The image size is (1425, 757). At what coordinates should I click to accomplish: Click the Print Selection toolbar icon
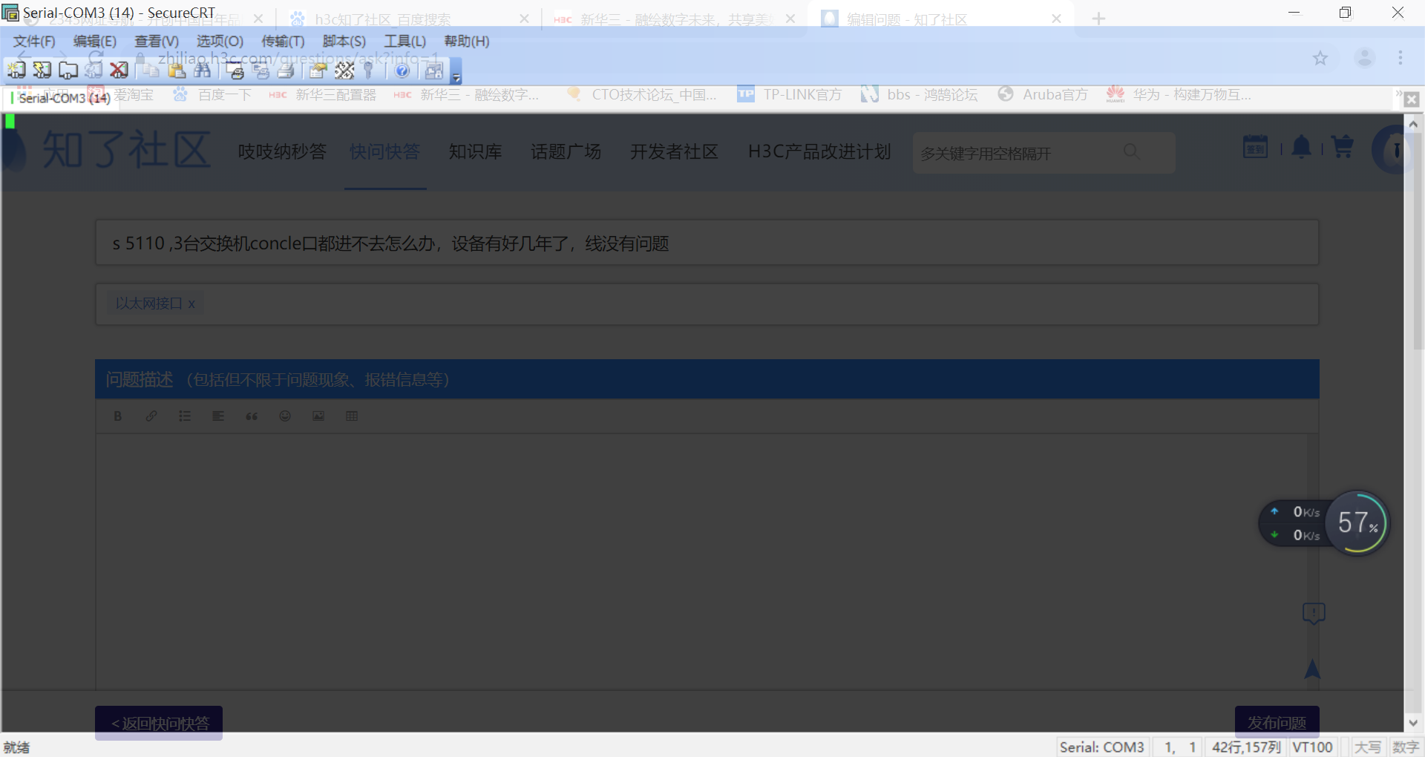[x=261, y=71]
